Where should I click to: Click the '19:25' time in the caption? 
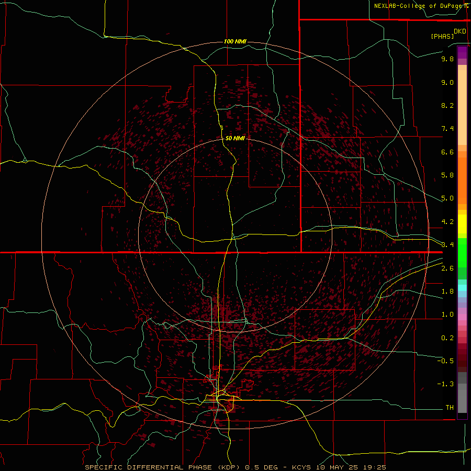pos(374,467)
